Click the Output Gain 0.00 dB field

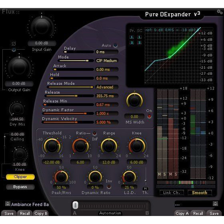click(19, 84)
